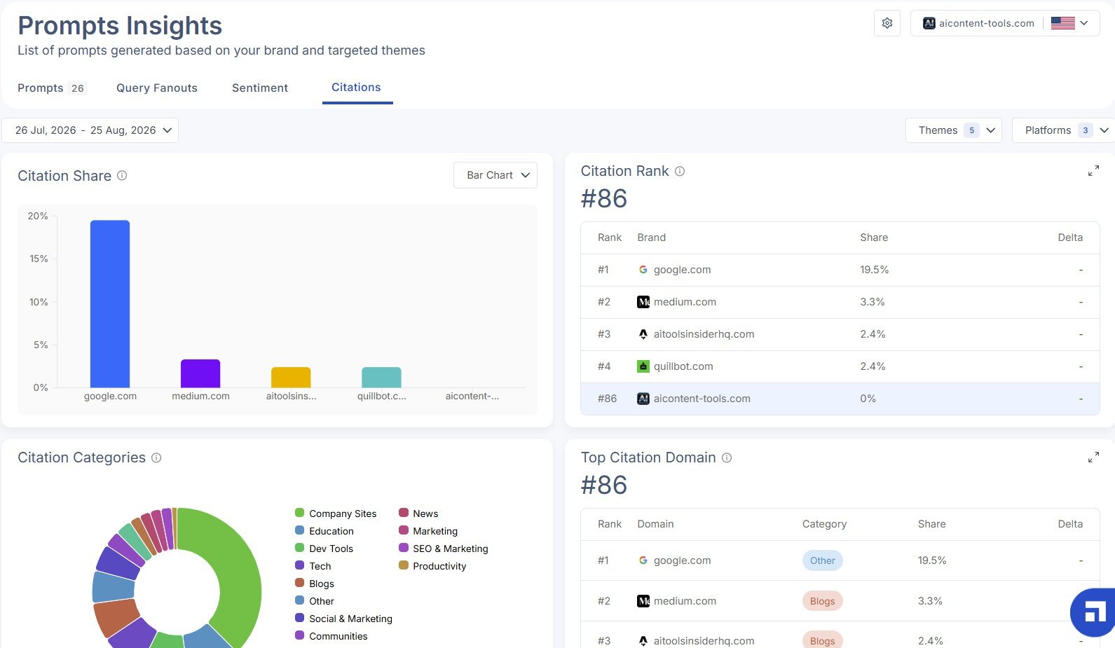Click the Delta column header in Top Citation Domain
The image size is (1115, 648).
click(x=1070, y=524)
